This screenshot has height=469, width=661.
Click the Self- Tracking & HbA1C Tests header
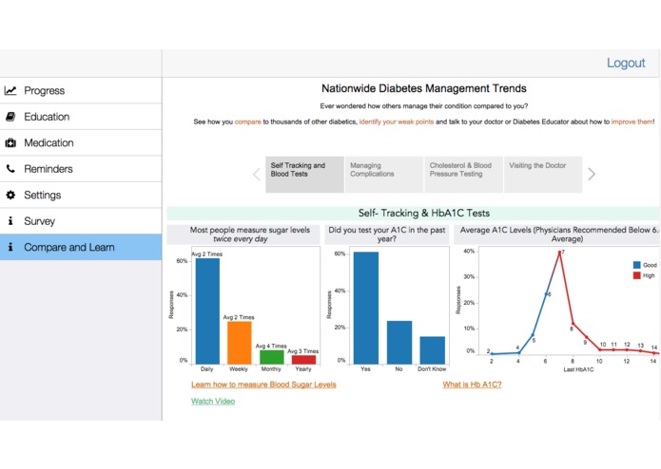click(x=424, y=214)
